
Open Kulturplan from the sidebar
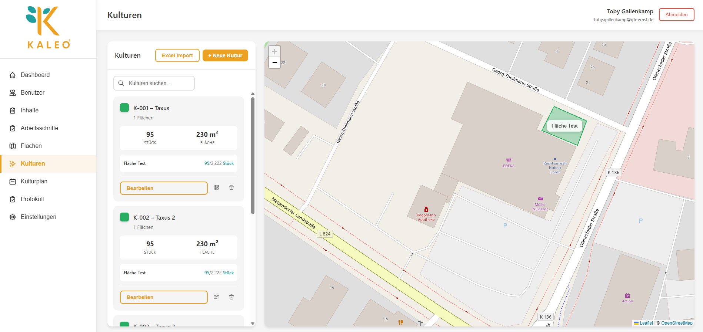pos(34,182)
